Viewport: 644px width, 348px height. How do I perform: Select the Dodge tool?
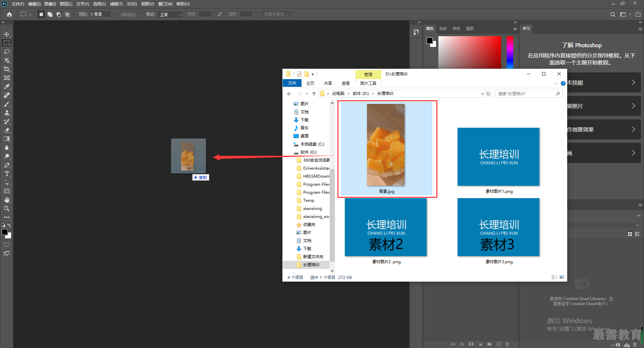(x=7, y=156)
